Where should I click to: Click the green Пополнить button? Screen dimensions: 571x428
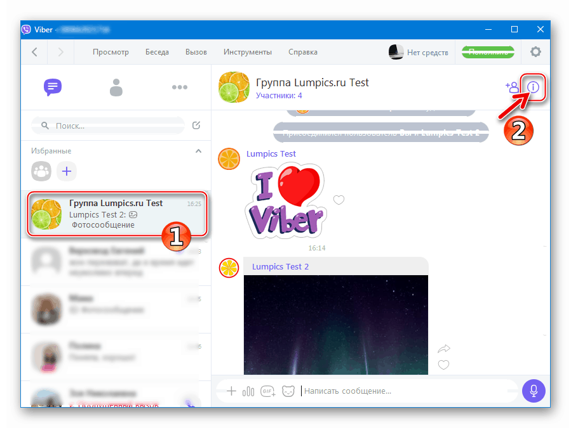(488, 52)
